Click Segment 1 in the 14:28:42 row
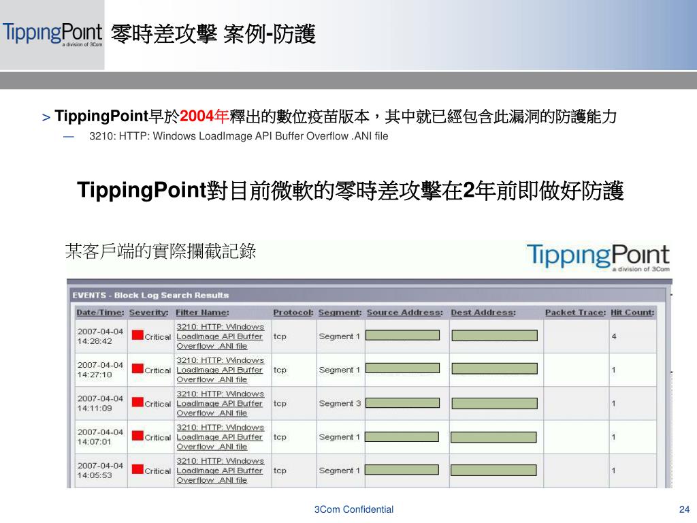 (x=339, y=336)
